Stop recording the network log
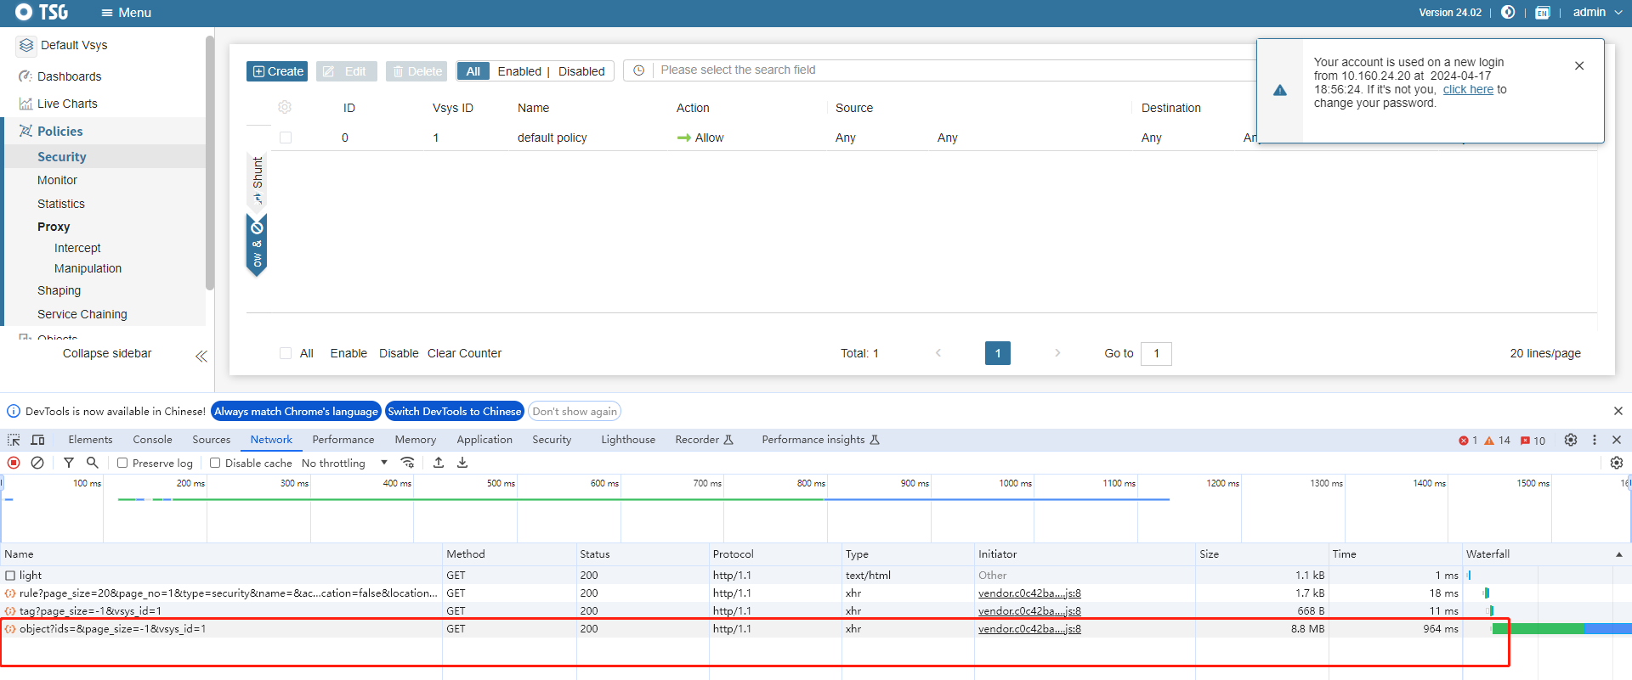 click(14, 463)
